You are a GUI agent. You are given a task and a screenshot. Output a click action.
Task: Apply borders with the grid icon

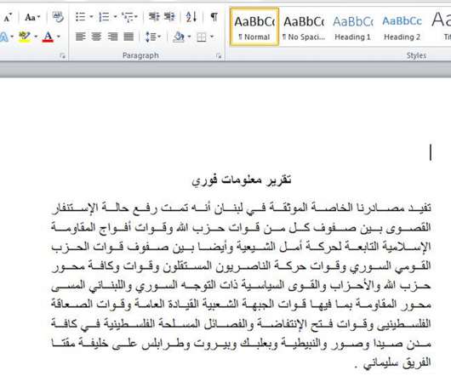tap(202, 37)
